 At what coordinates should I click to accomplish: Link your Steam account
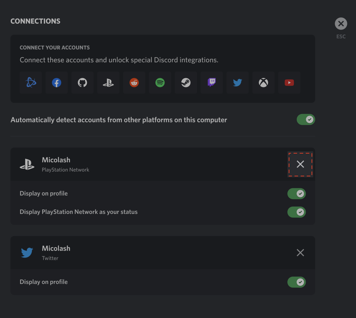186,83
